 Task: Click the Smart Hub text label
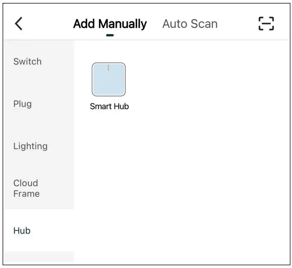click(109, 107)
